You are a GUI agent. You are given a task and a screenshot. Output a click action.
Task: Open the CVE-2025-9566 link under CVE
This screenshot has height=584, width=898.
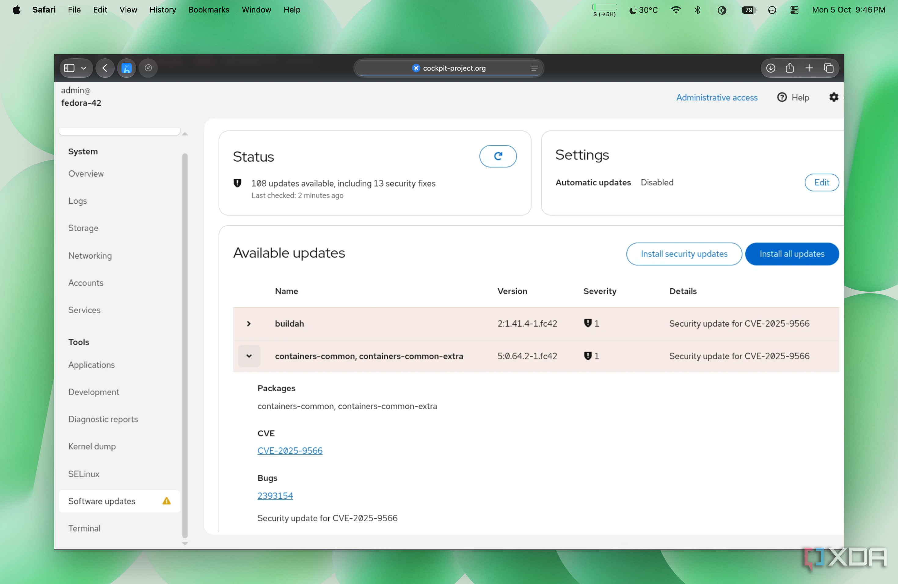(x=290, y=451)
